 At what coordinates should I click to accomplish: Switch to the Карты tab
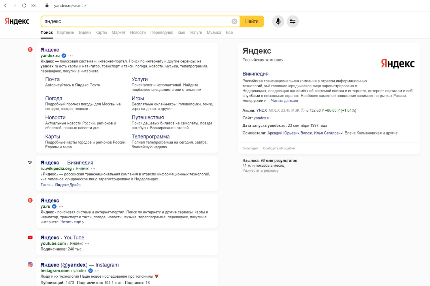tap(101, 33)
